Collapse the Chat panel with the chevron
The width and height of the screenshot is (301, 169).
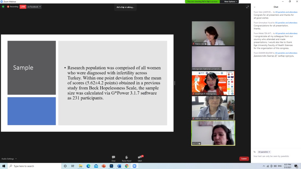(255, 7)
